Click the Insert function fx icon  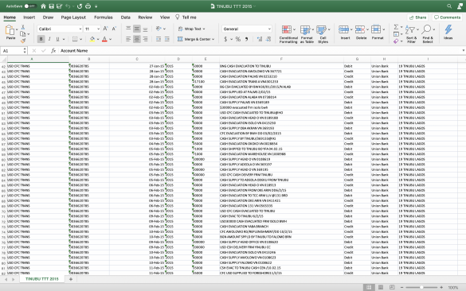coord(53,51)
